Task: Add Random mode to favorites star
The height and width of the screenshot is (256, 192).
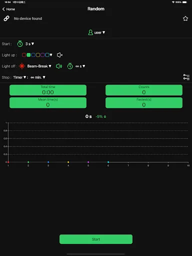Action: 185,18
